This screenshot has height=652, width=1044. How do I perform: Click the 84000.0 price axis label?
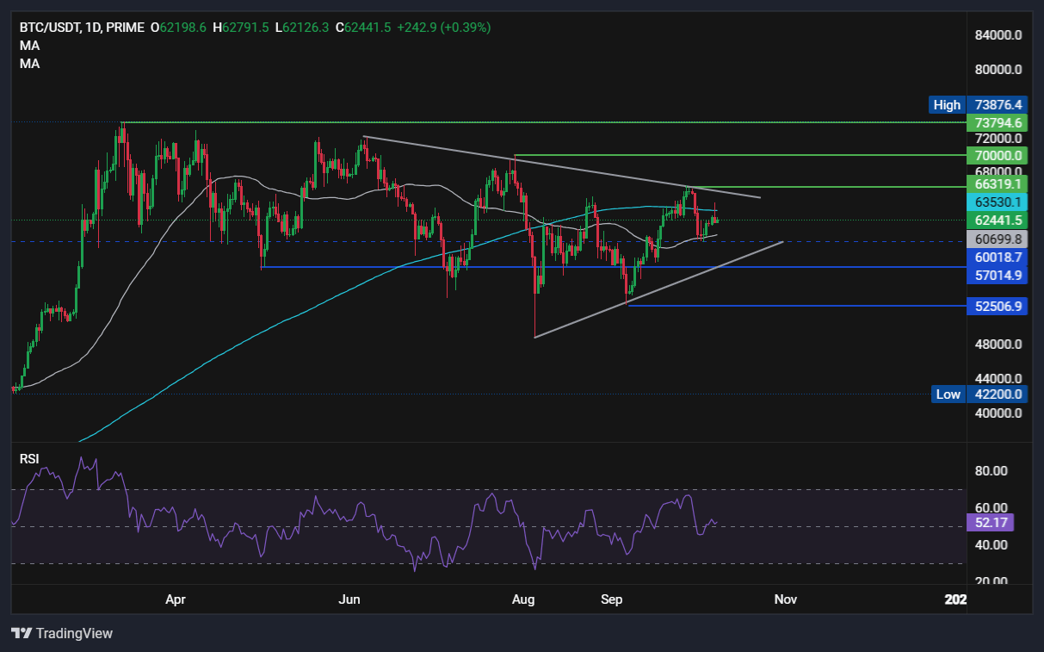click(997, 35)
